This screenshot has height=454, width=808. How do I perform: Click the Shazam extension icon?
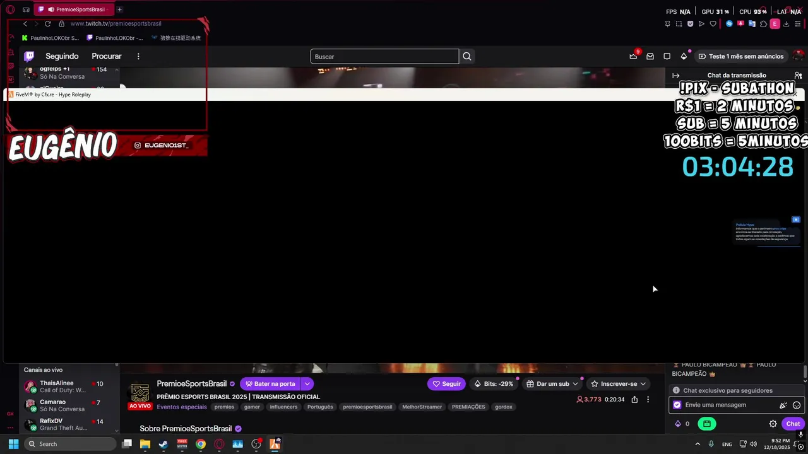tap(729, 23)
